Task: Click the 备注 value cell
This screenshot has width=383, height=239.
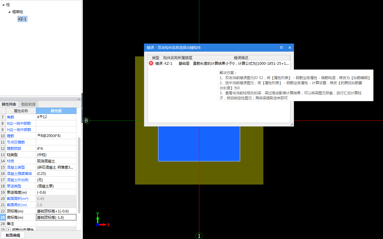Action: (x=56, y=223)
